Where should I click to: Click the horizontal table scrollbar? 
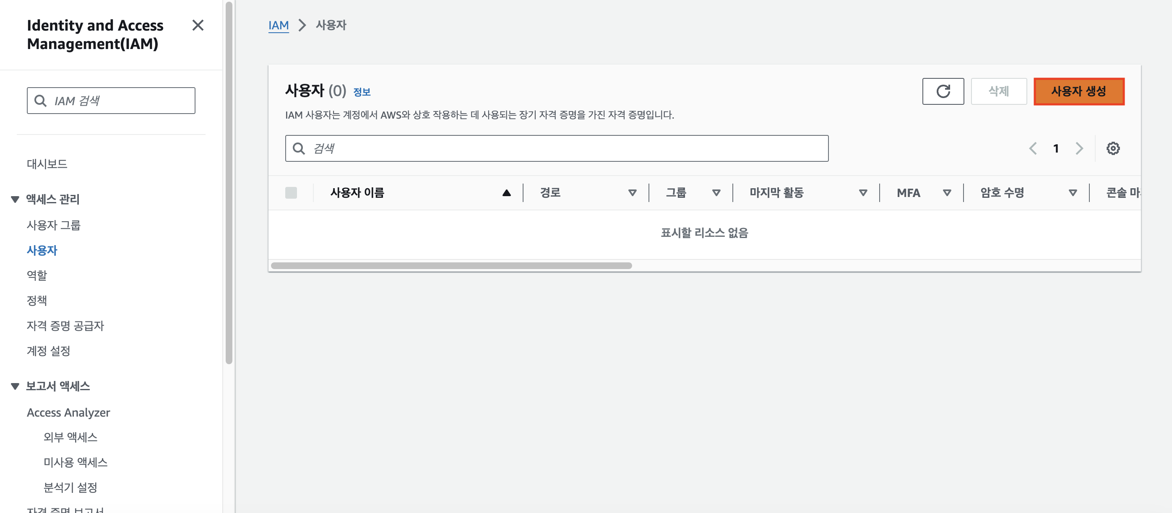pos(451,266)
